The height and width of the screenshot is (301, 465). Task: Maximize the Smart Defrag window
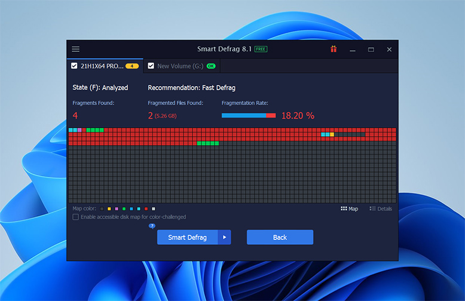(371, 50)
